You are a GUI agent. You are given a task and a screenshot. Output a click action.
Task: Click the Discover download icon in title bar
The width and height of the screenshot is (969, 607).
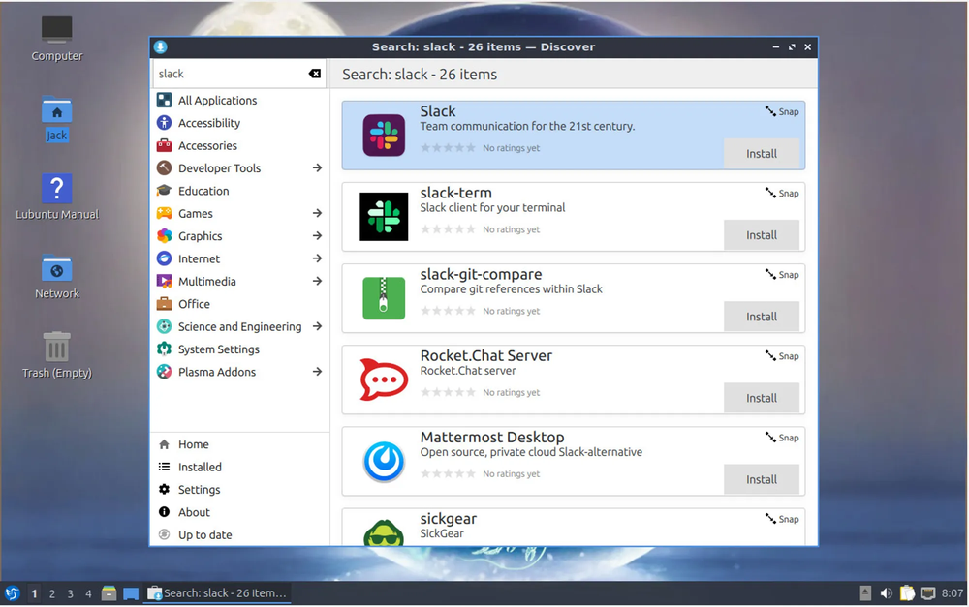161,46
